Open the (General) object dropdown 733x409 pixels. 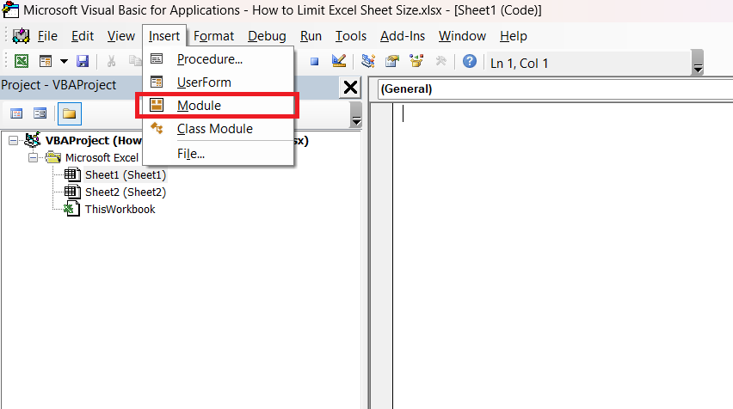coord(555,89)
